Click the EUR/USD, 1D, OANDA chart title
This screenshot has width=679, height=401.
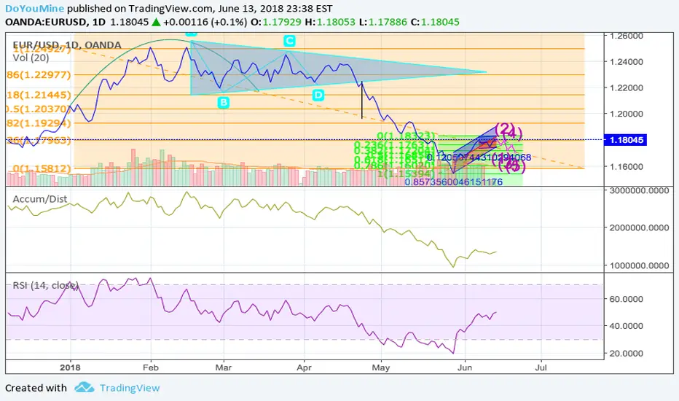[x=67, y=45]
